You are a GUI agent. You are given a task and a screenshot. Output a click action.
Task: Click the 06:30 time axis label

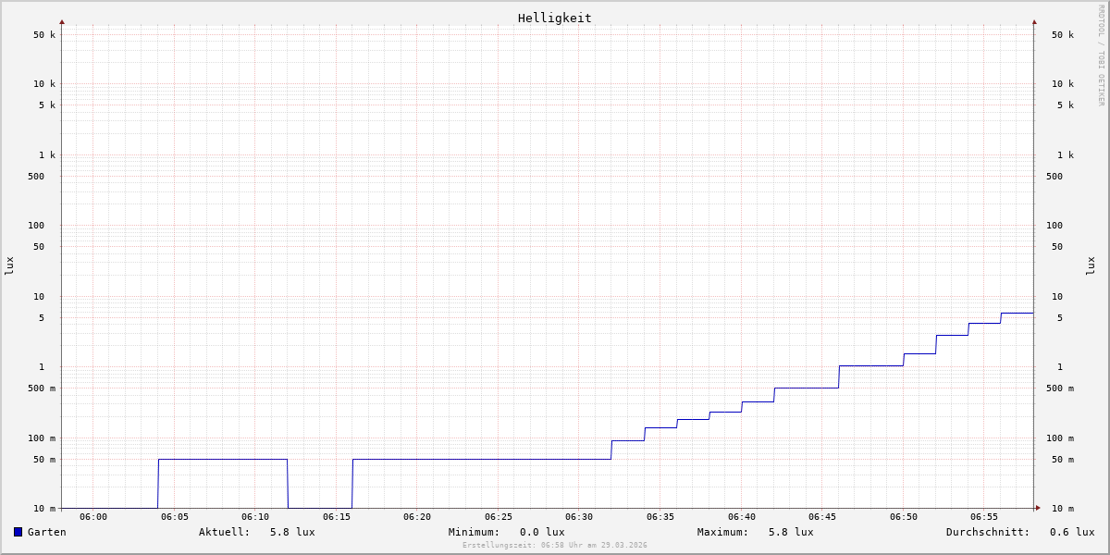[x=579, y=517]
